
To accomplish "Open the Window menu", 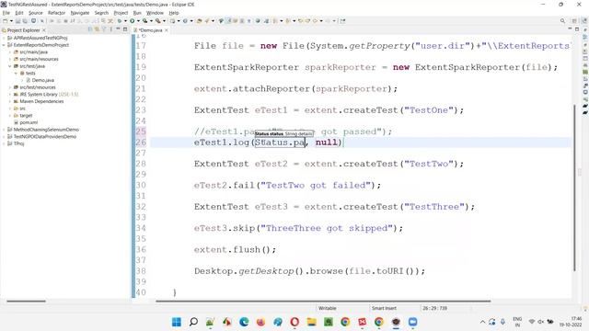I will pyautogui.click(x=155, y=13).
